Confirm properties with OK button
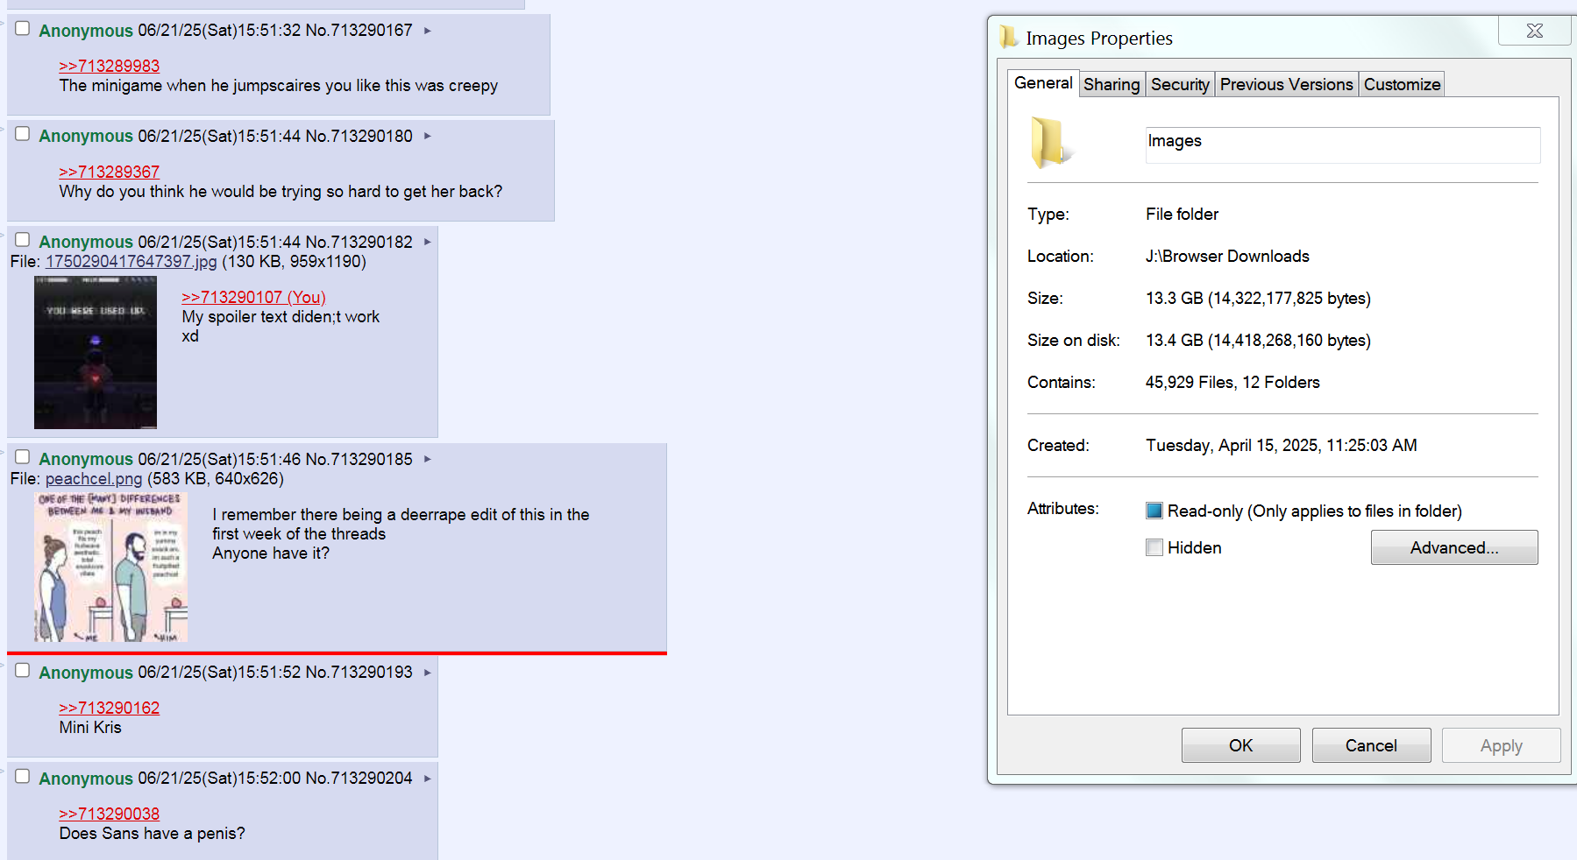 1240,745
